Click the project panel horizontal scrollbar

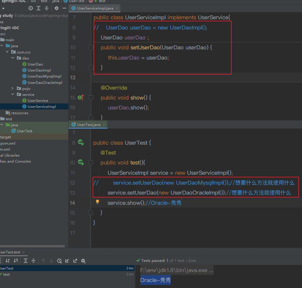click(32, 246)
